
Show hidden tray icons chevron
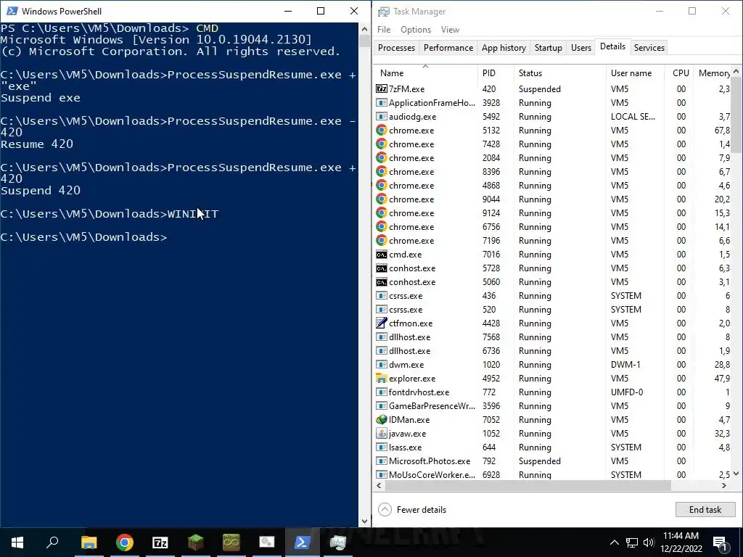coord(614,542)
